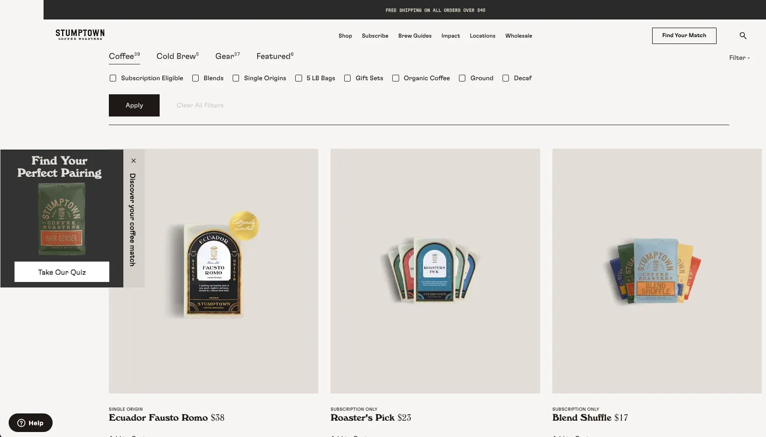Apply the selected filters

(x=134, y=105)
